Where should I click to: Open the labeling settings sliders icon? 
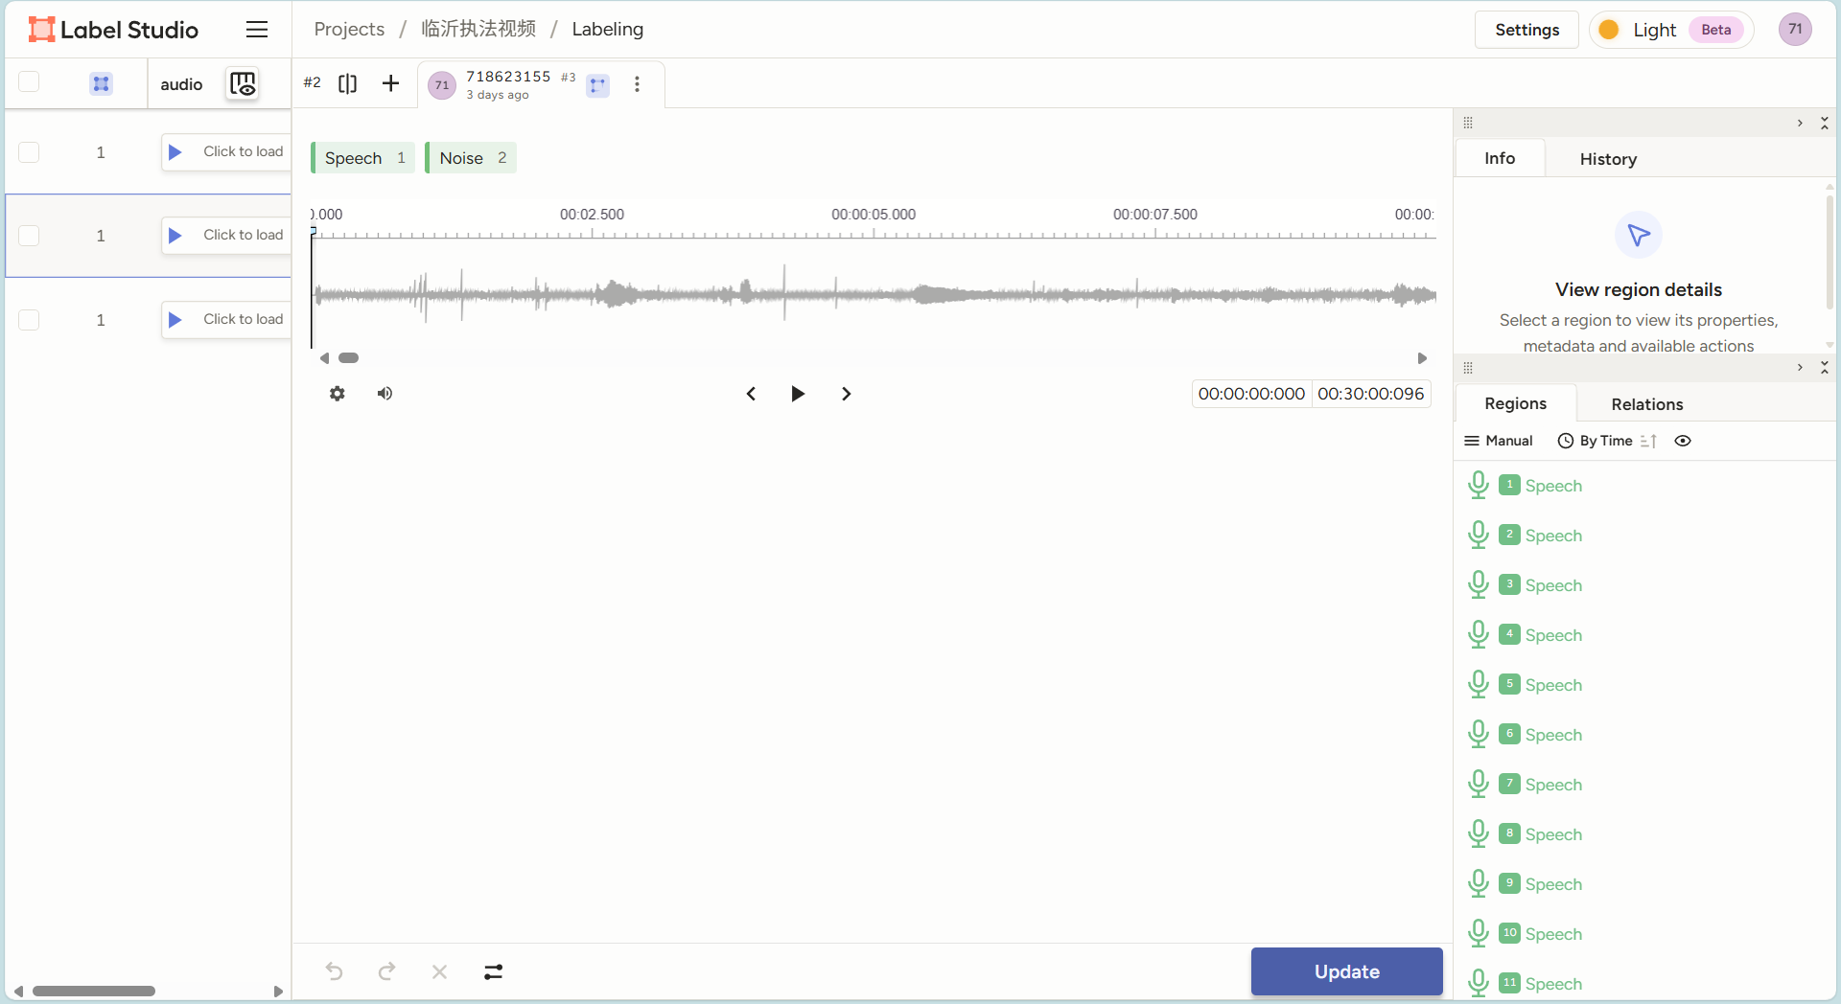pyautogui.click(x=493, y=971)
